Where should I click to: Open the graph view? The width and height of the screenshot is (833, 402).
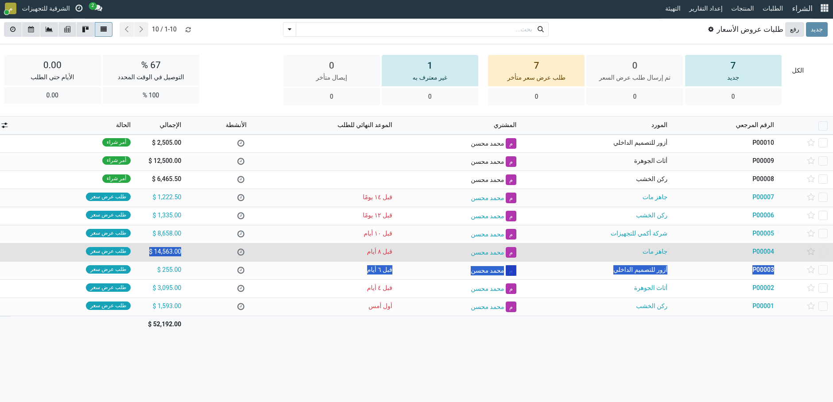coord(49,29)
